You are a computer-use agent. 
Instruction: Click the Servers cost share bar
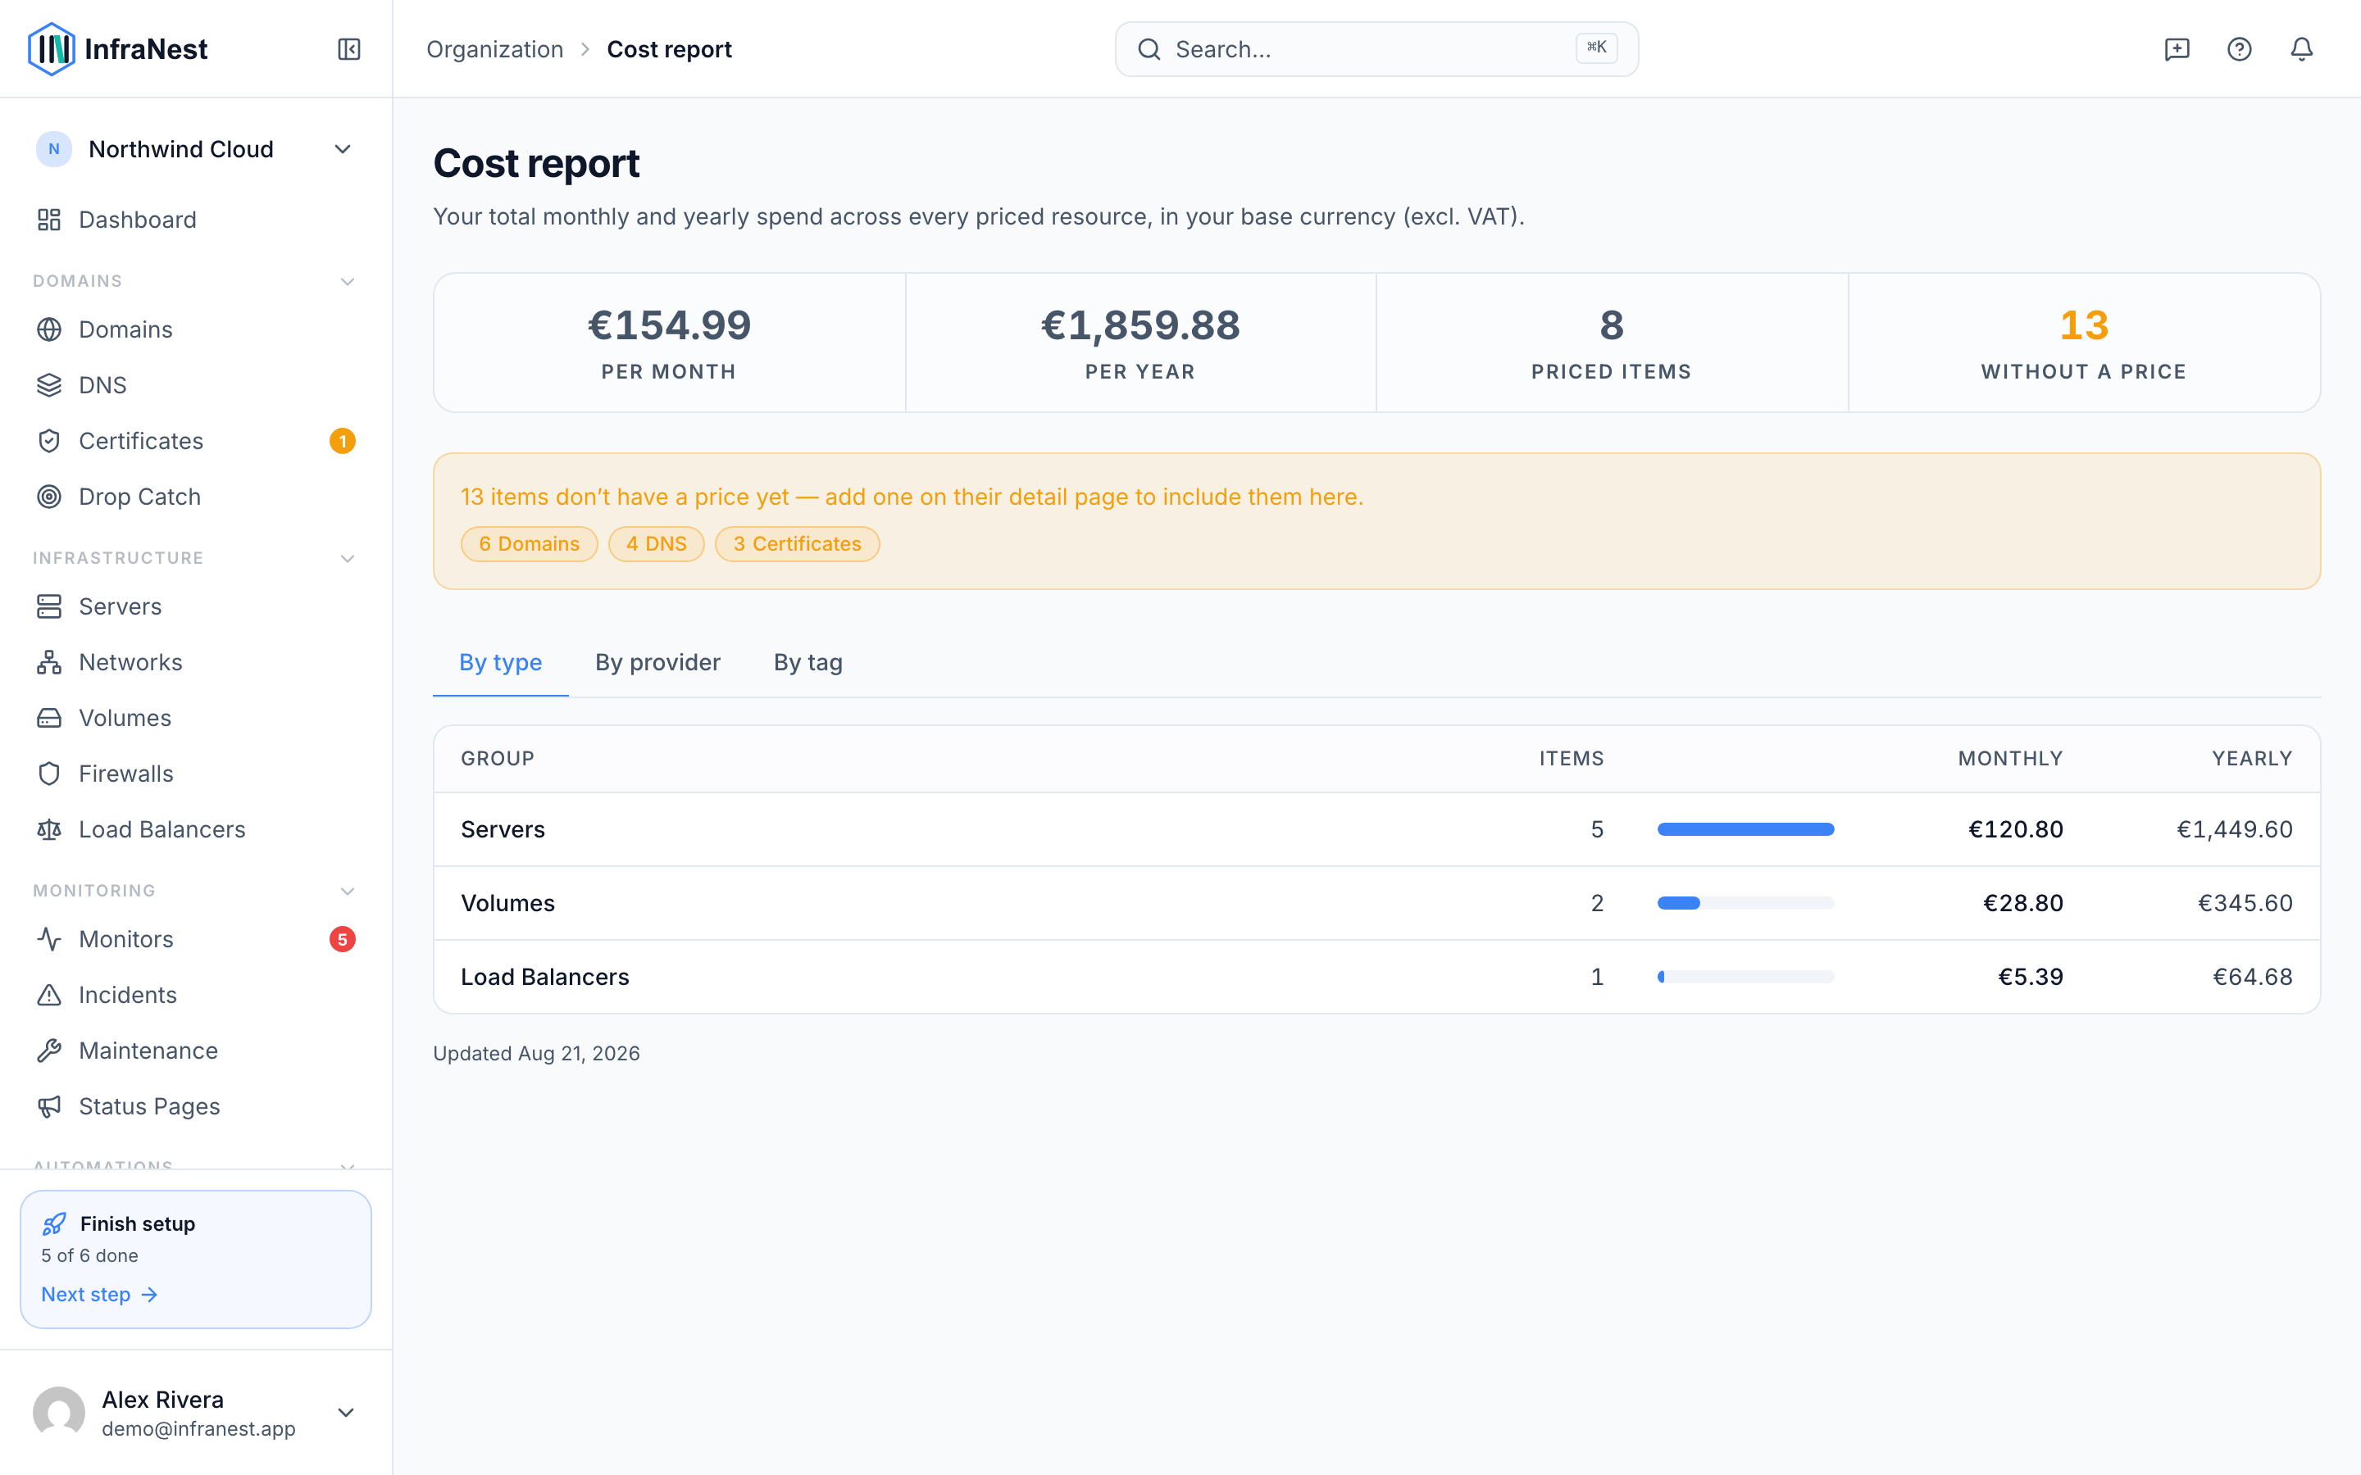click(x=1745, y=829)
